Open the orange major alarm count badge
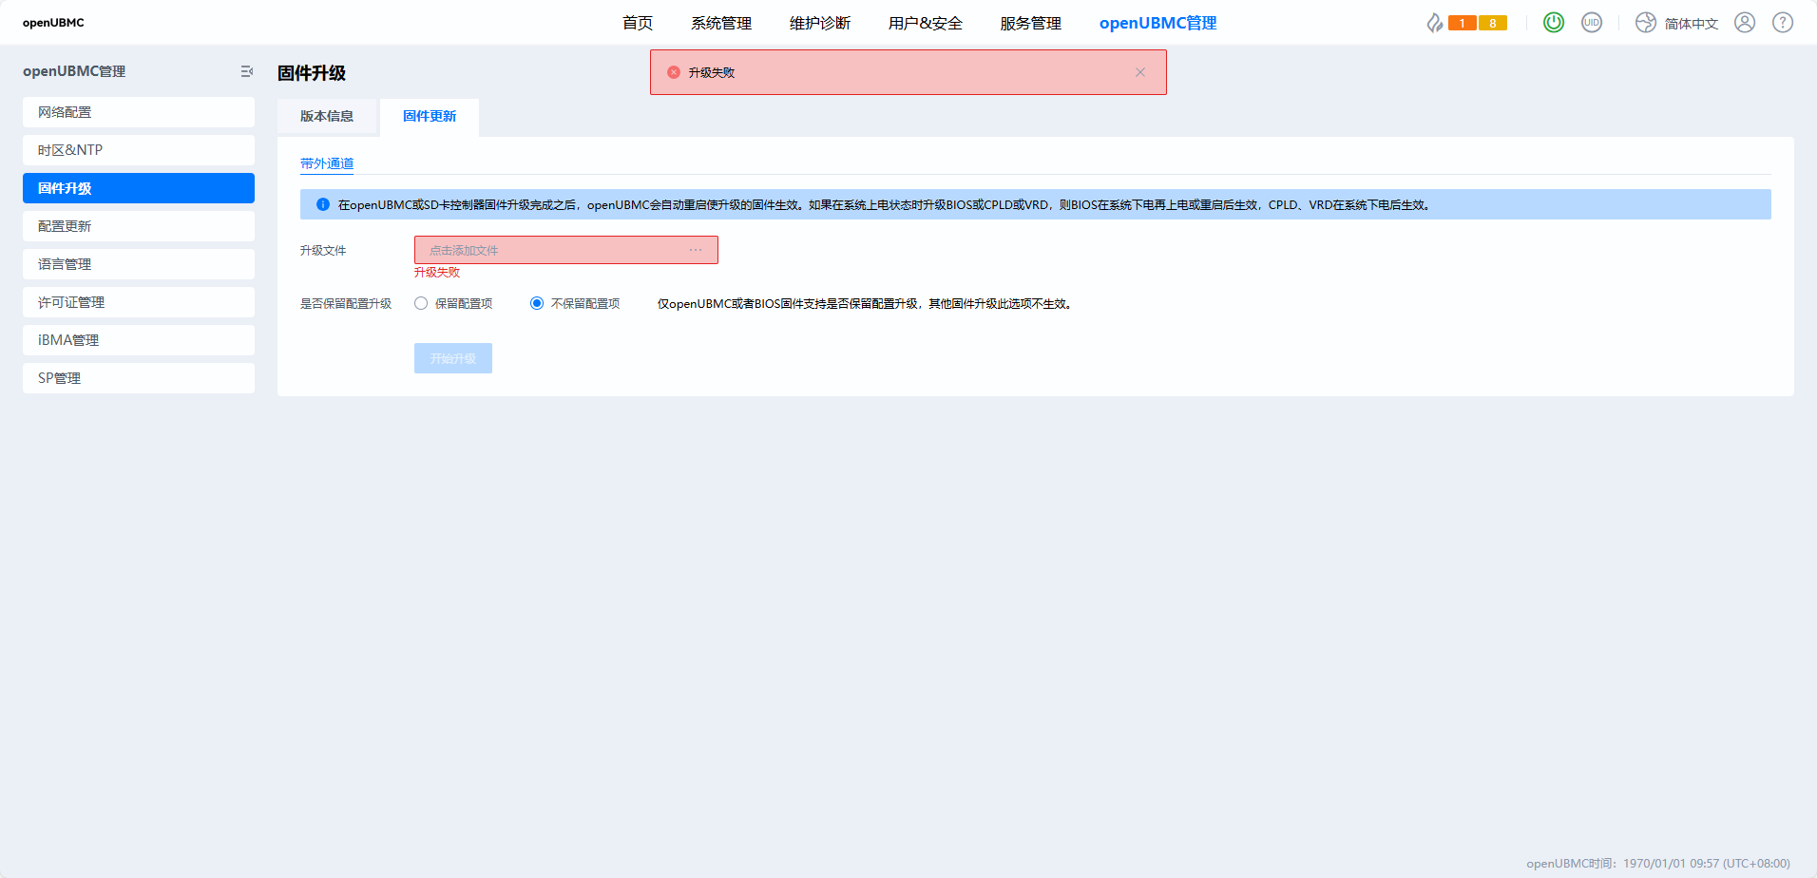The width and height of the screenshot is (1817, 878). [1462, 23]
